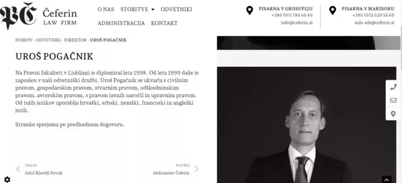Click the scroll-to-top arrow button
This screenshot has width=402, height=183.
[x=387, y=179]
